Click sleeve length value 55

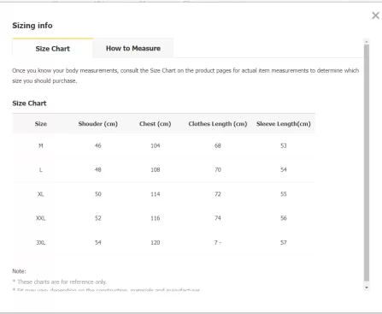pyautogui.click(x=284, y=194)
